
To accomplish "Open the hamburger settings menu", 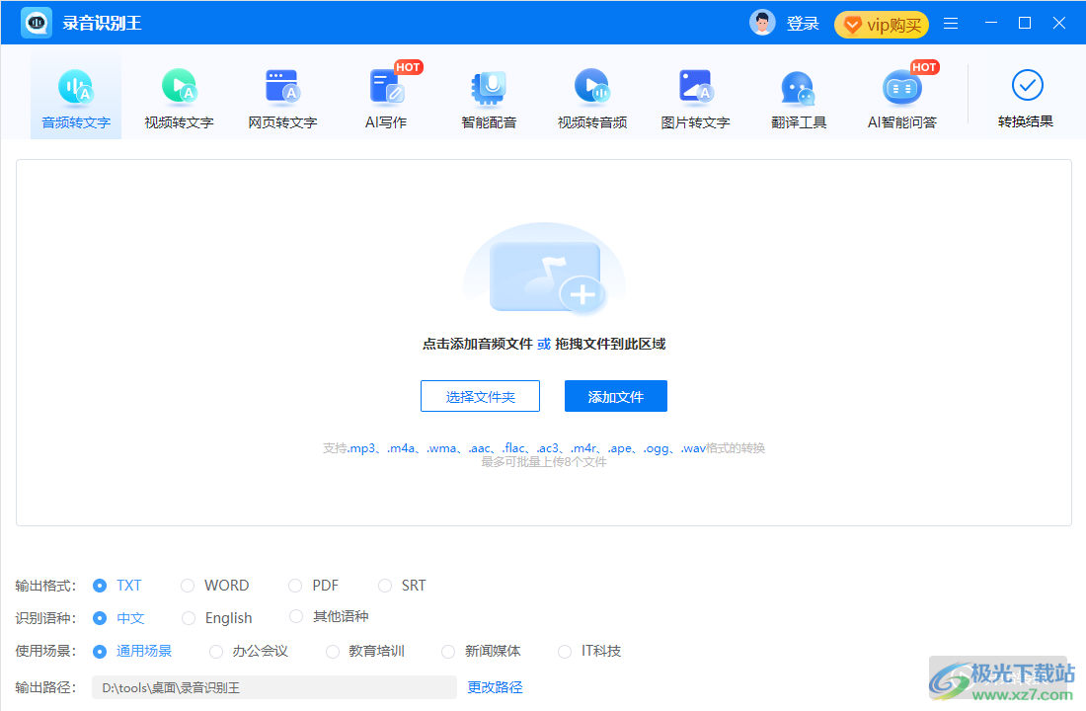I will [950, 23].
